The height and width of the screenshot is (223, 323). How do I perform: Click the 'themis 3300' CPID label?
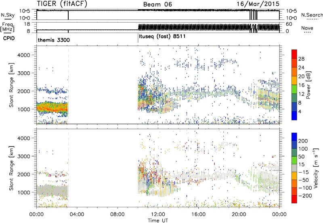(x=54, y=40)
